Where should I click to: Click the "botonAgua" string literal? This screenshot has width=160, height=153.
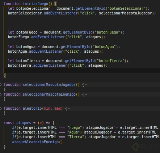104,47
